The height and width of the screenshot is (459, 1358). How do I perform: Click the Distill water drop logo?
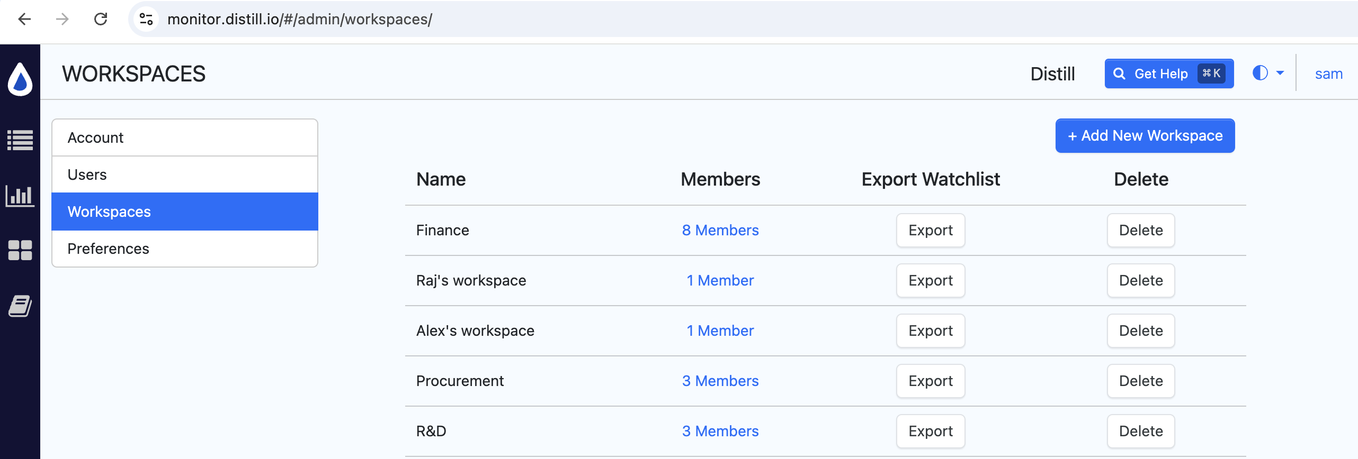tap(20, 79)
